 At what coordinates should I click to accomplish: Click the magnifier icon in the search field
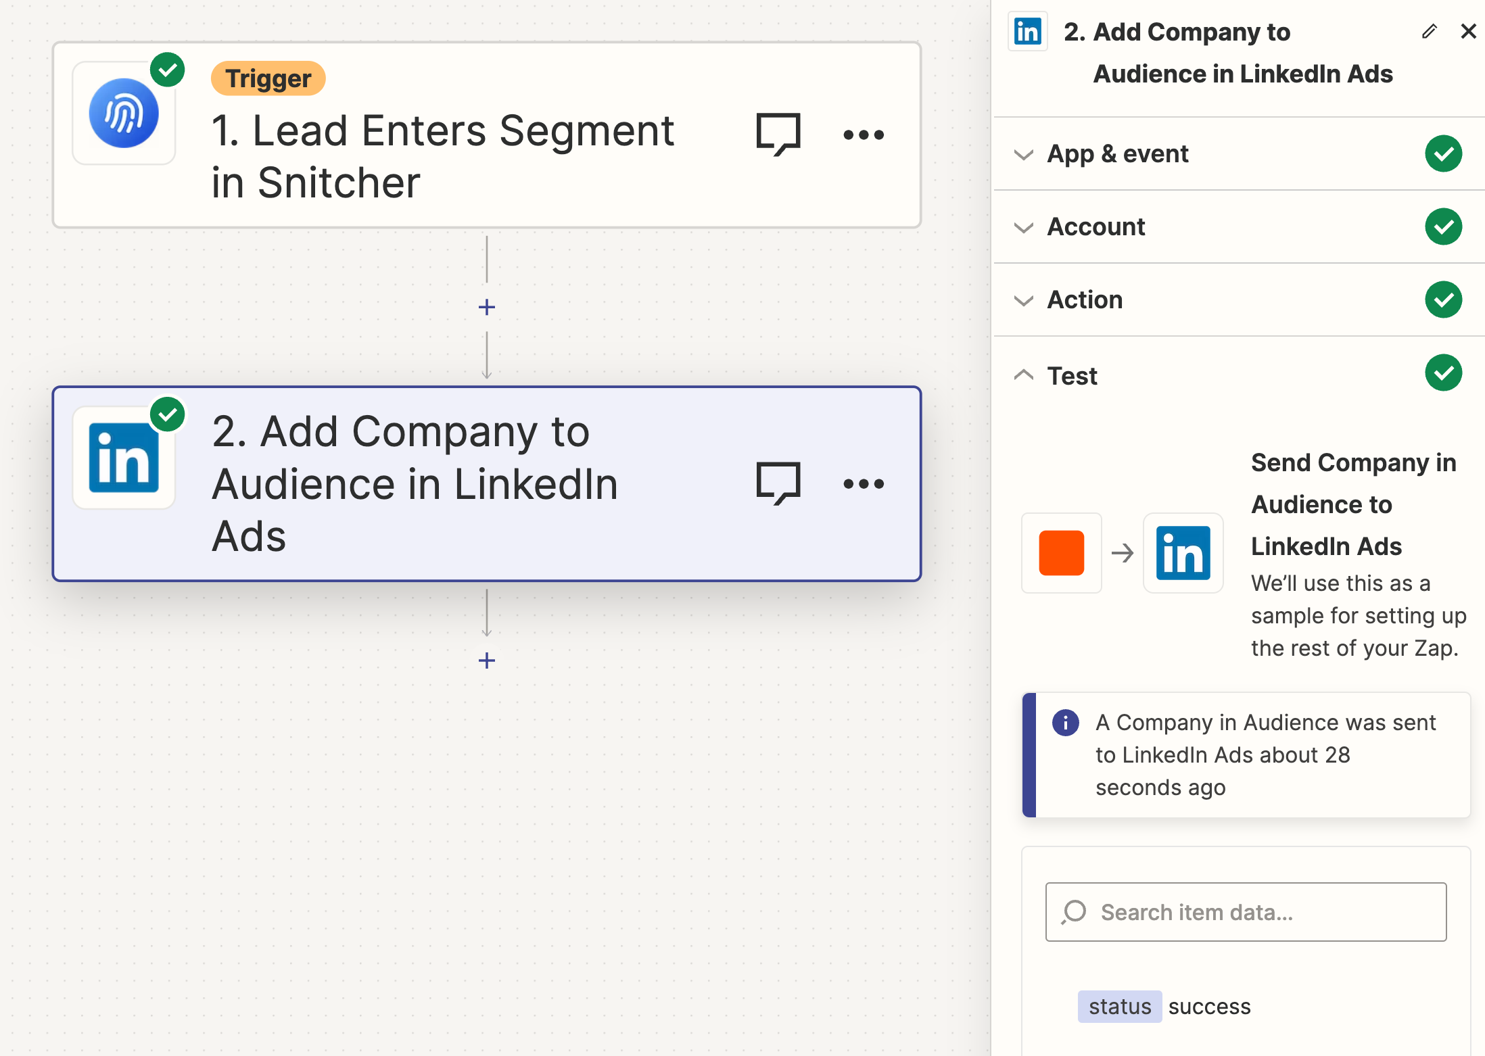coord(1074,912)
